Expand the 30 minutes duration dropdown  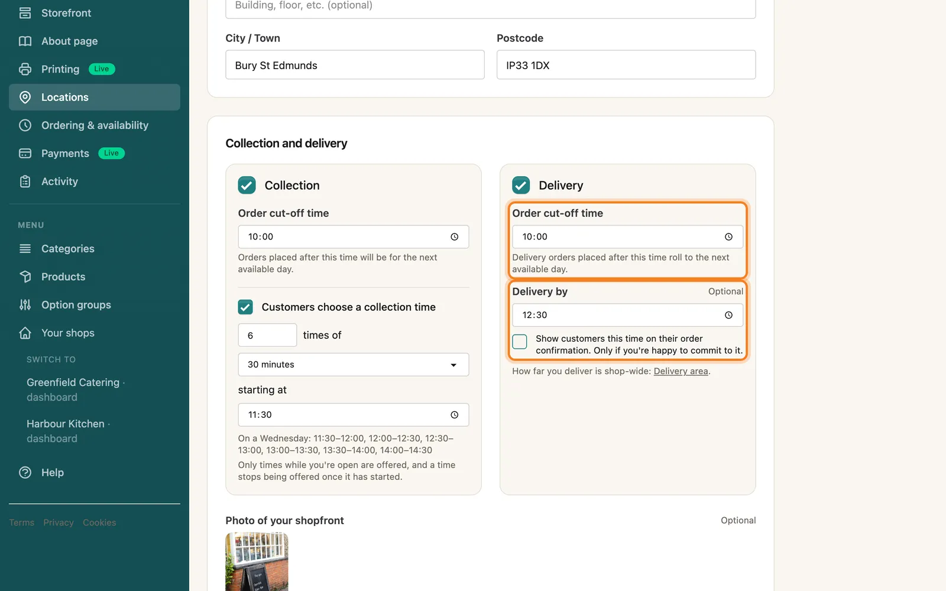point(354,365)
